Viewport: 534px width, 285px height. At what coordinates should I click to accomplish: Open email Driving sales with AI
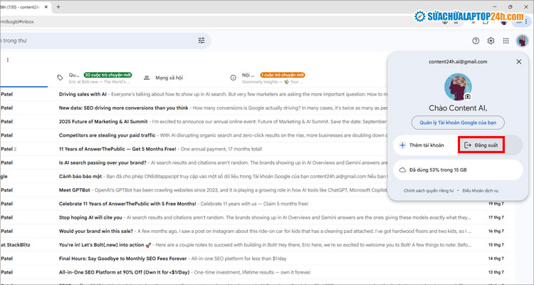tap(223, 94)
